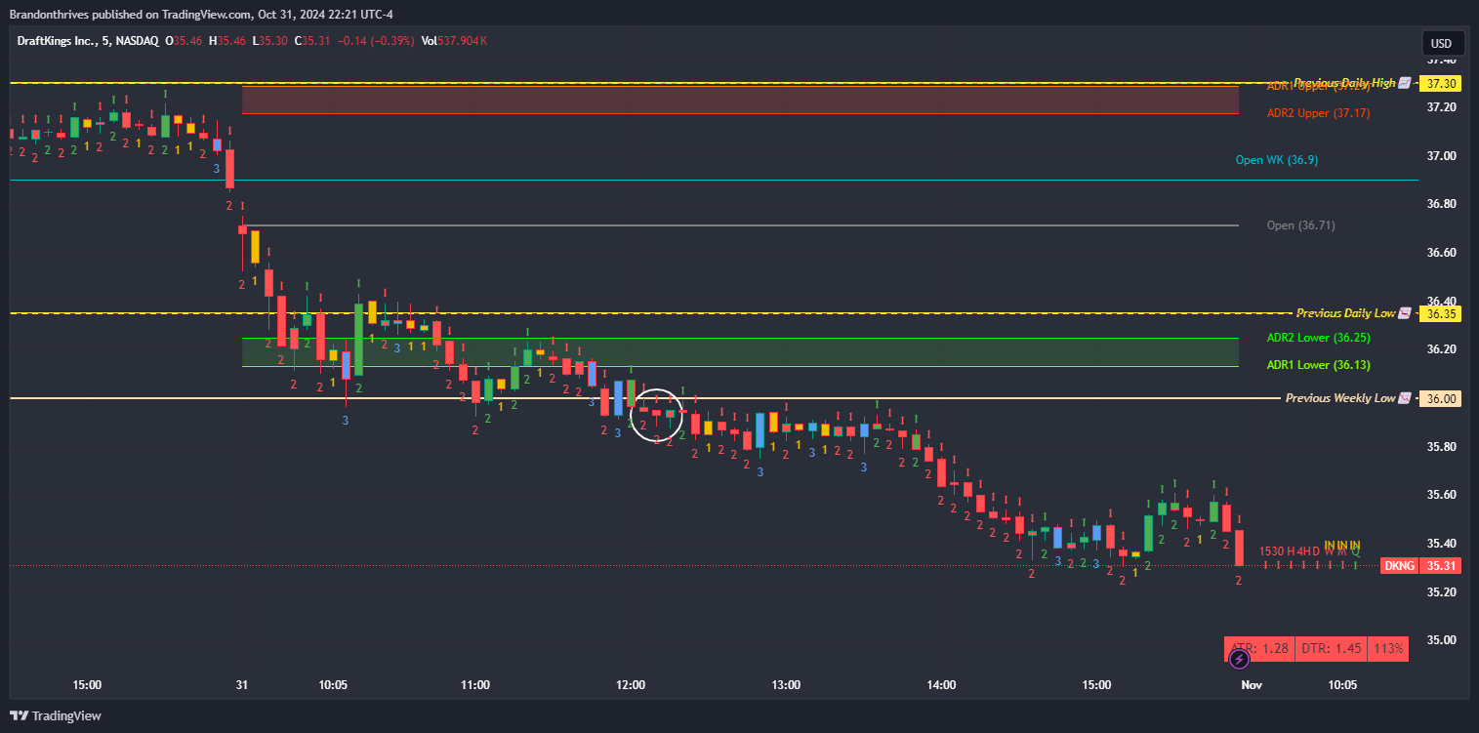Click the low value L35.30 in the legend

pos(269,41)
